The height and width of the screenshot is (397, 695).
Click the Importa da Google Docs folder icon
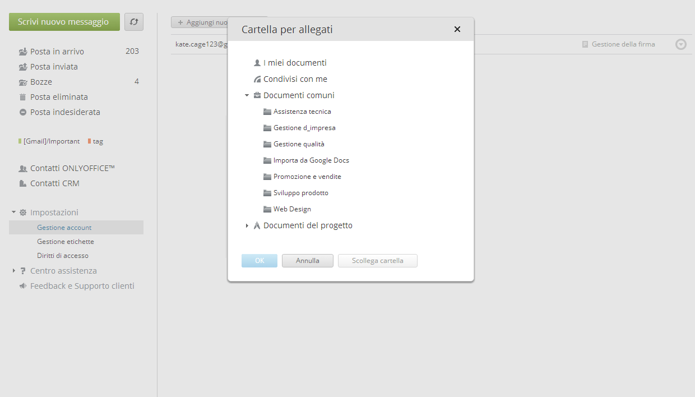[267, 160]
